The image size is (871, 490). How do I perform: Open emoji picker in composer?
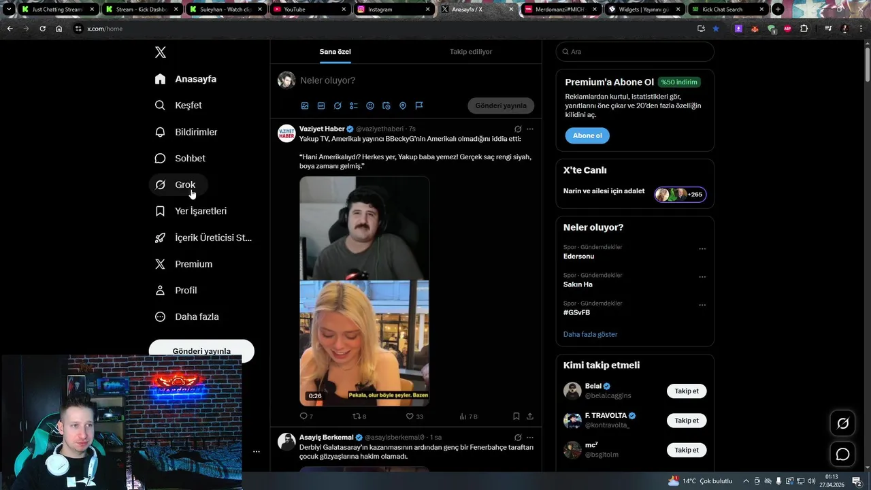coord(370,105)
